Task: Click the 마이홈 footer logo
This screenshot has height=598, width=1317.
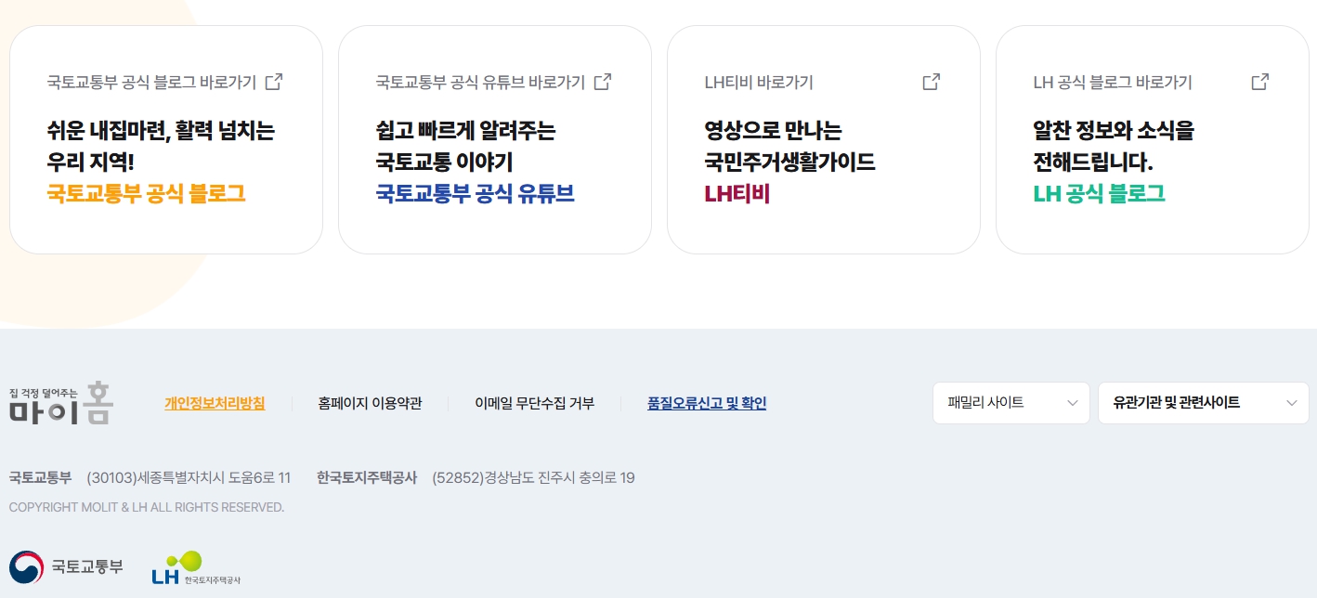Action: click(x=61, y=403)
